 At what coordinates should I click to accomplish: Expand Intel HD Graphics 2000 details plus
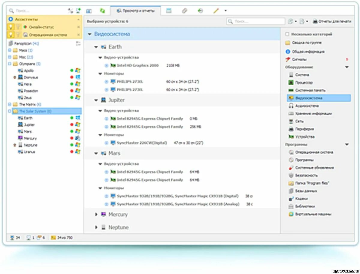106,65
